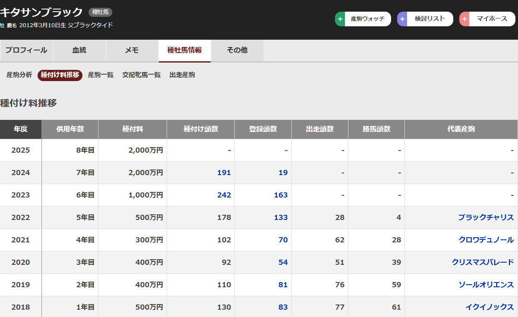
Task: Click the 2024 year cell
Action: (x=21, y=173)
